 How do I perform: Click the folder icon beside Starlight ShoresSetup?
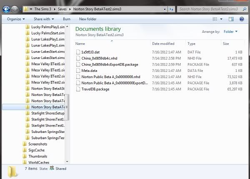click(x=27, y=113)
